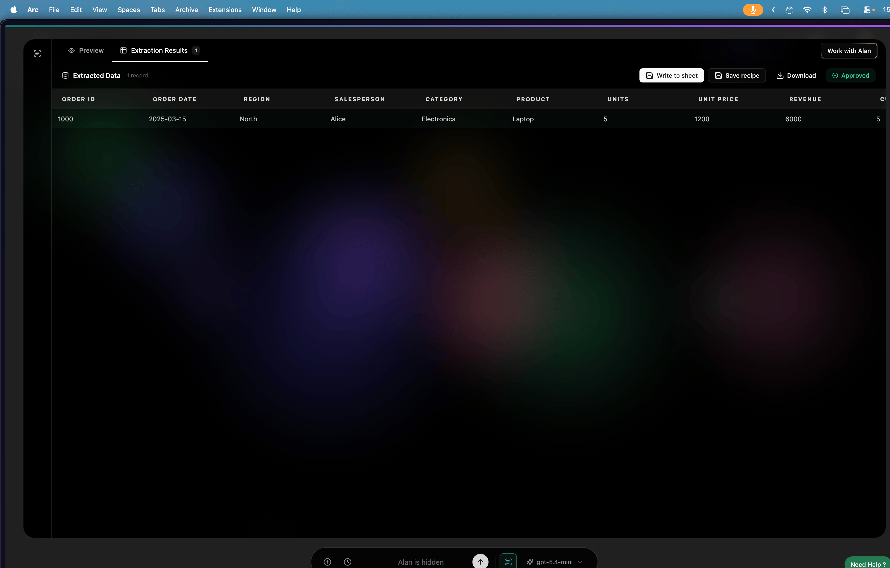This screenshot has width=890, height=568.
Task: Open the Edit menu
Action: pos(76,10)
